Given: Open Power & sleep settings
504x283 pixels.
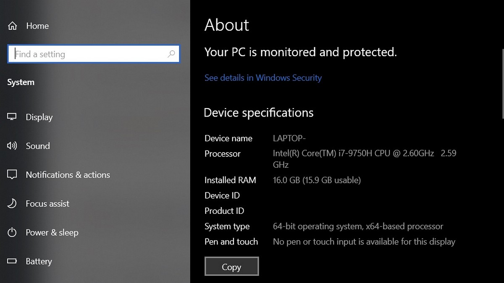Looking at the screenshot, I should point(52,233).
